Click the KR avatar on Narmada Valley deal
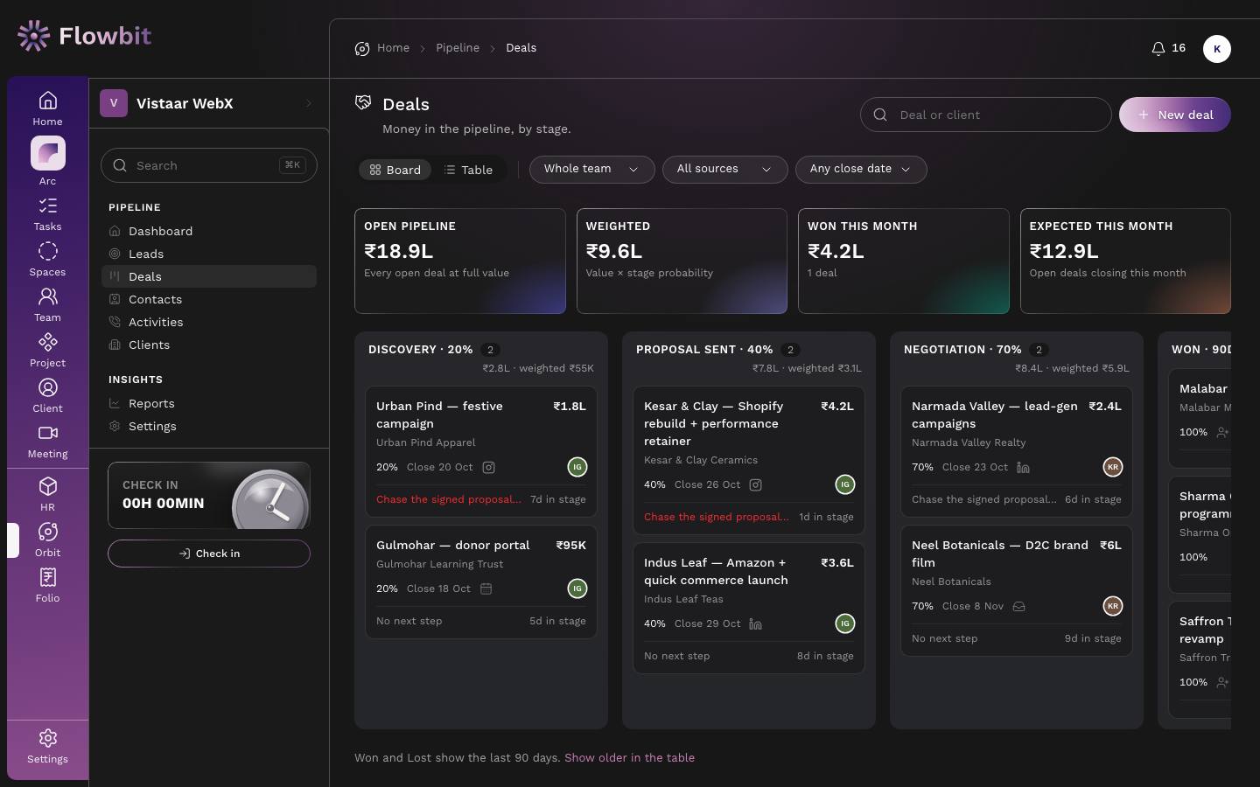 (x=1112, y=467)
